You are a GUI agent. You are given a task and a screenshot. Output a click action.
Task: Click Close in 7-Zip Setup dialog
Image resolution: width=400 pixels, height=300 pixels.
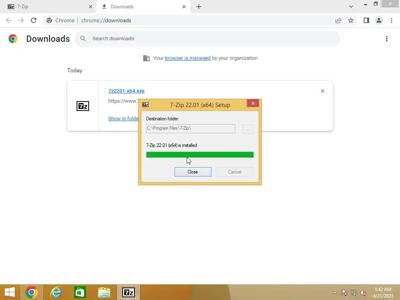click(x=193, y=172)
